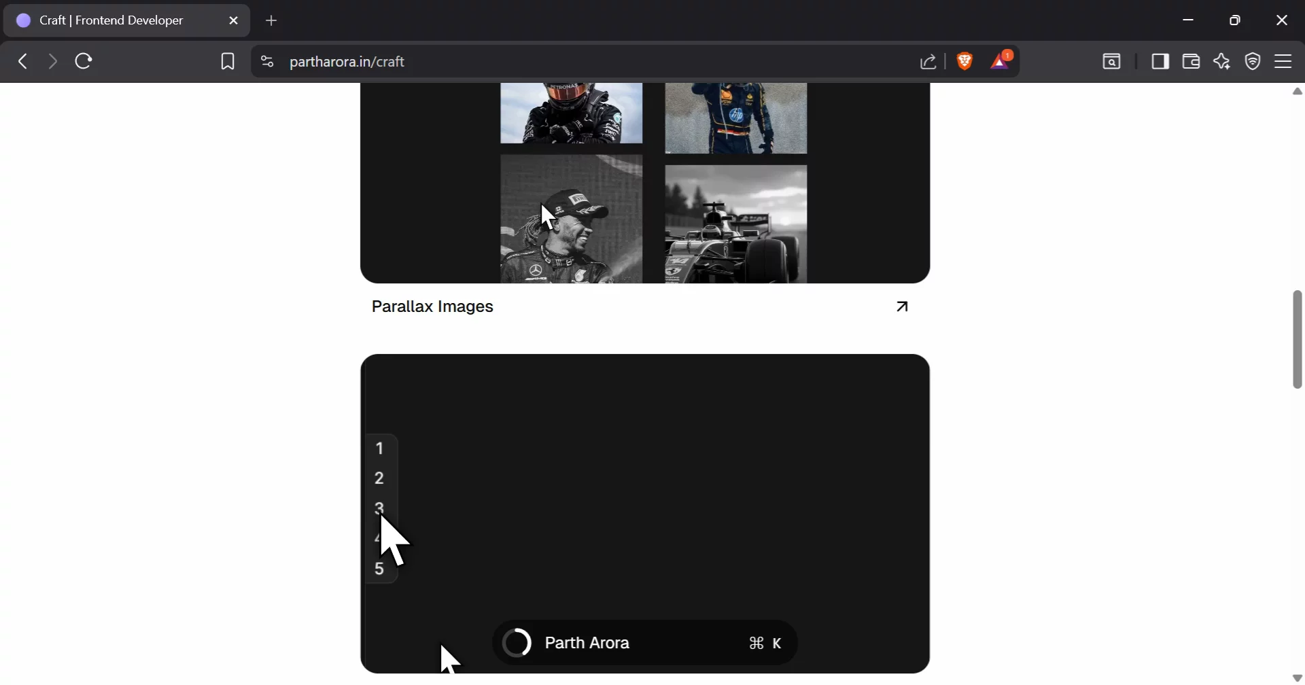Activate the in-page search tool
Image resolution: width=1305 pixels, height=685 pixels.
(x=1112, y=61)
